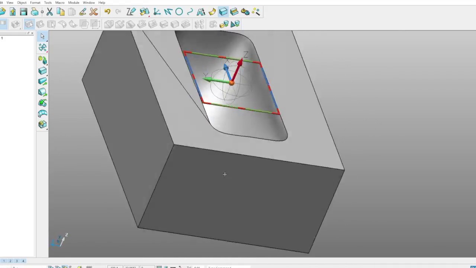Undock the side tree panel

28,33
